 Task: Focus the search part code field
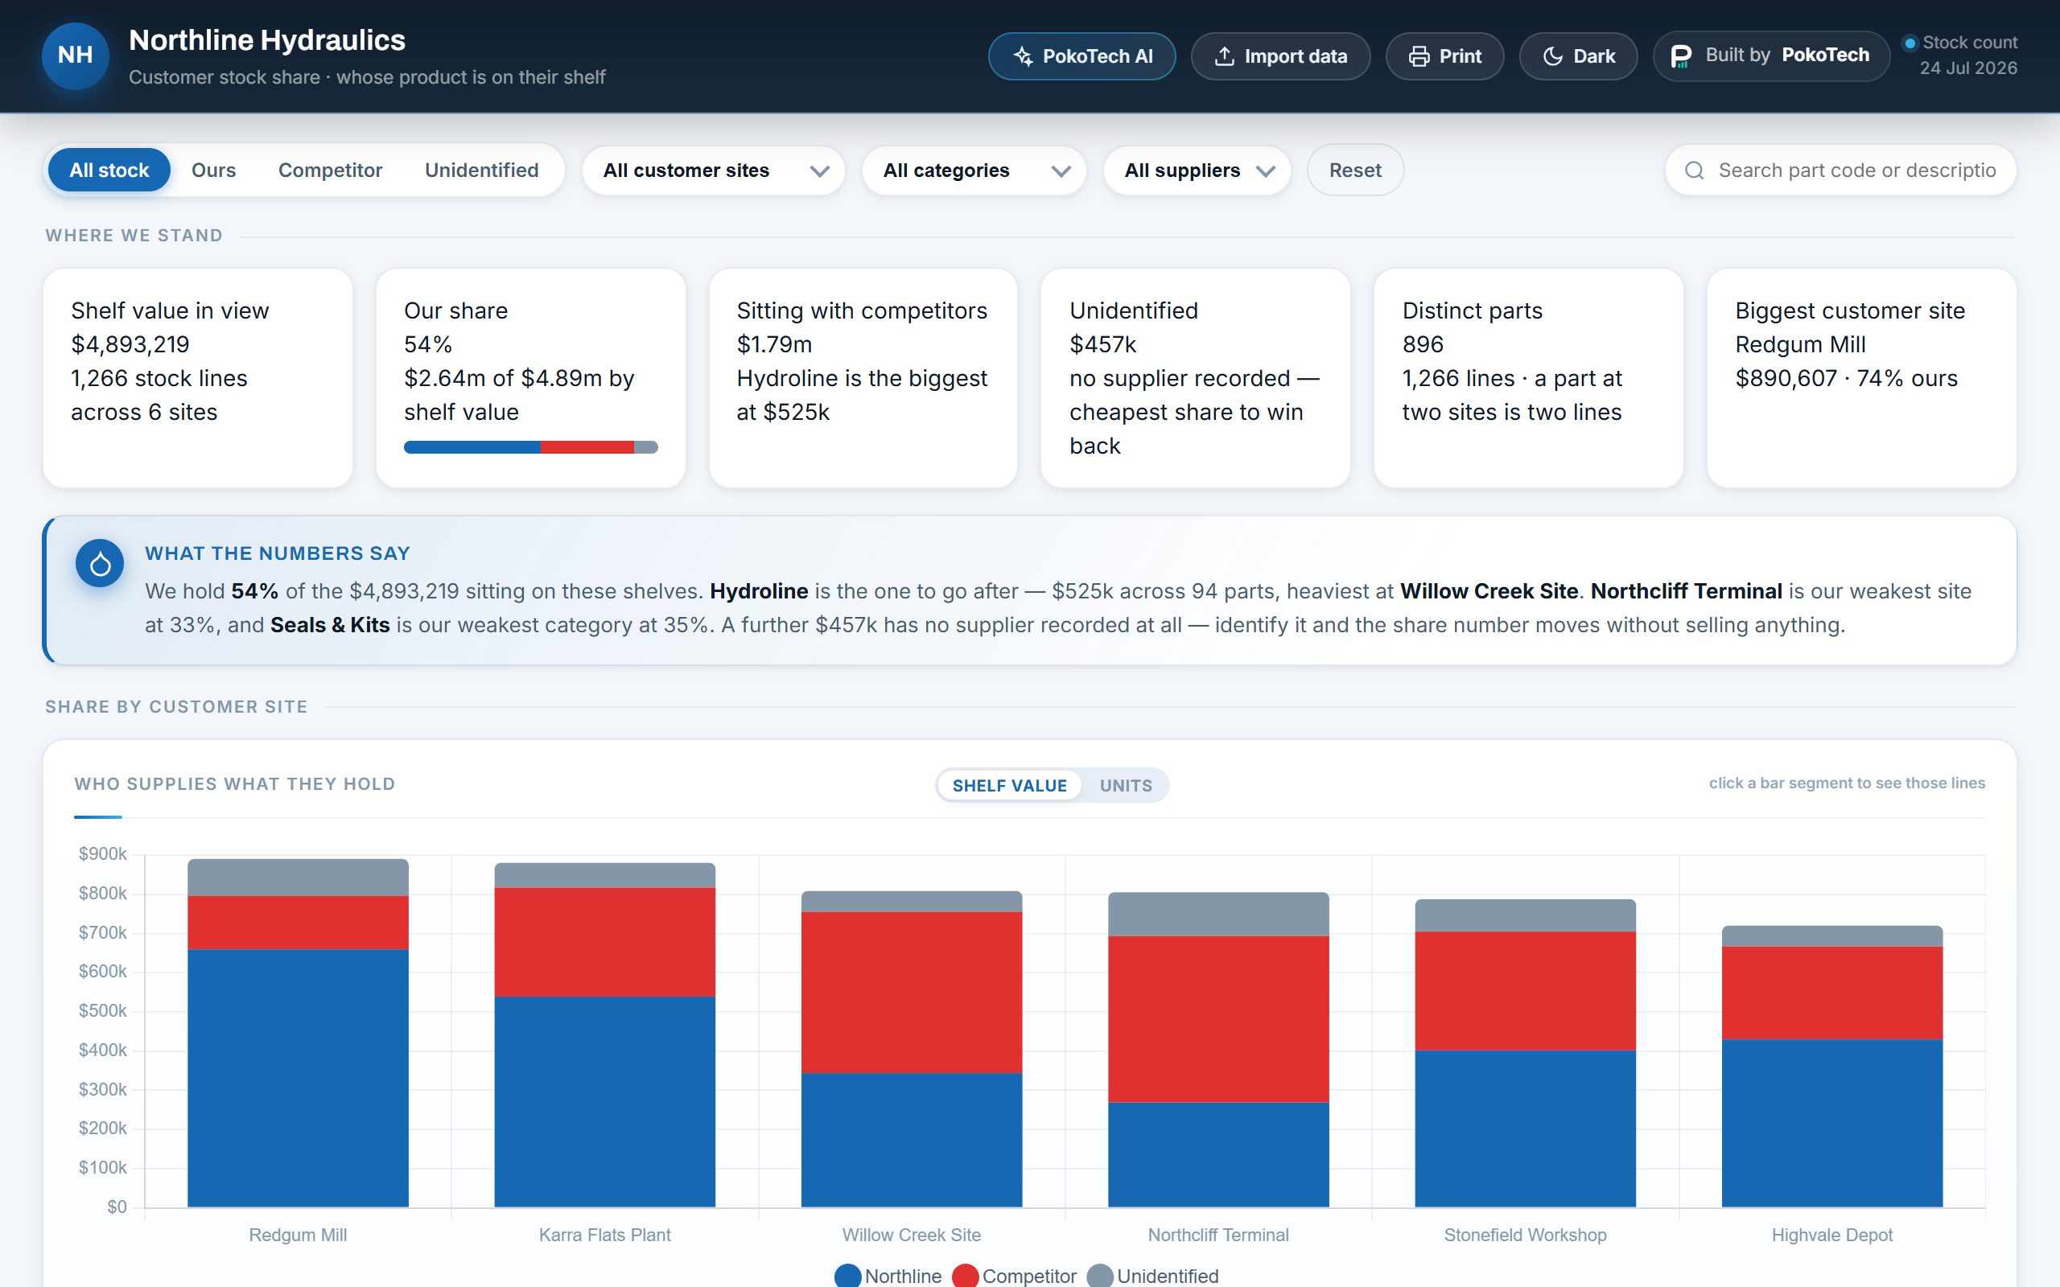tap(1840, 171)
